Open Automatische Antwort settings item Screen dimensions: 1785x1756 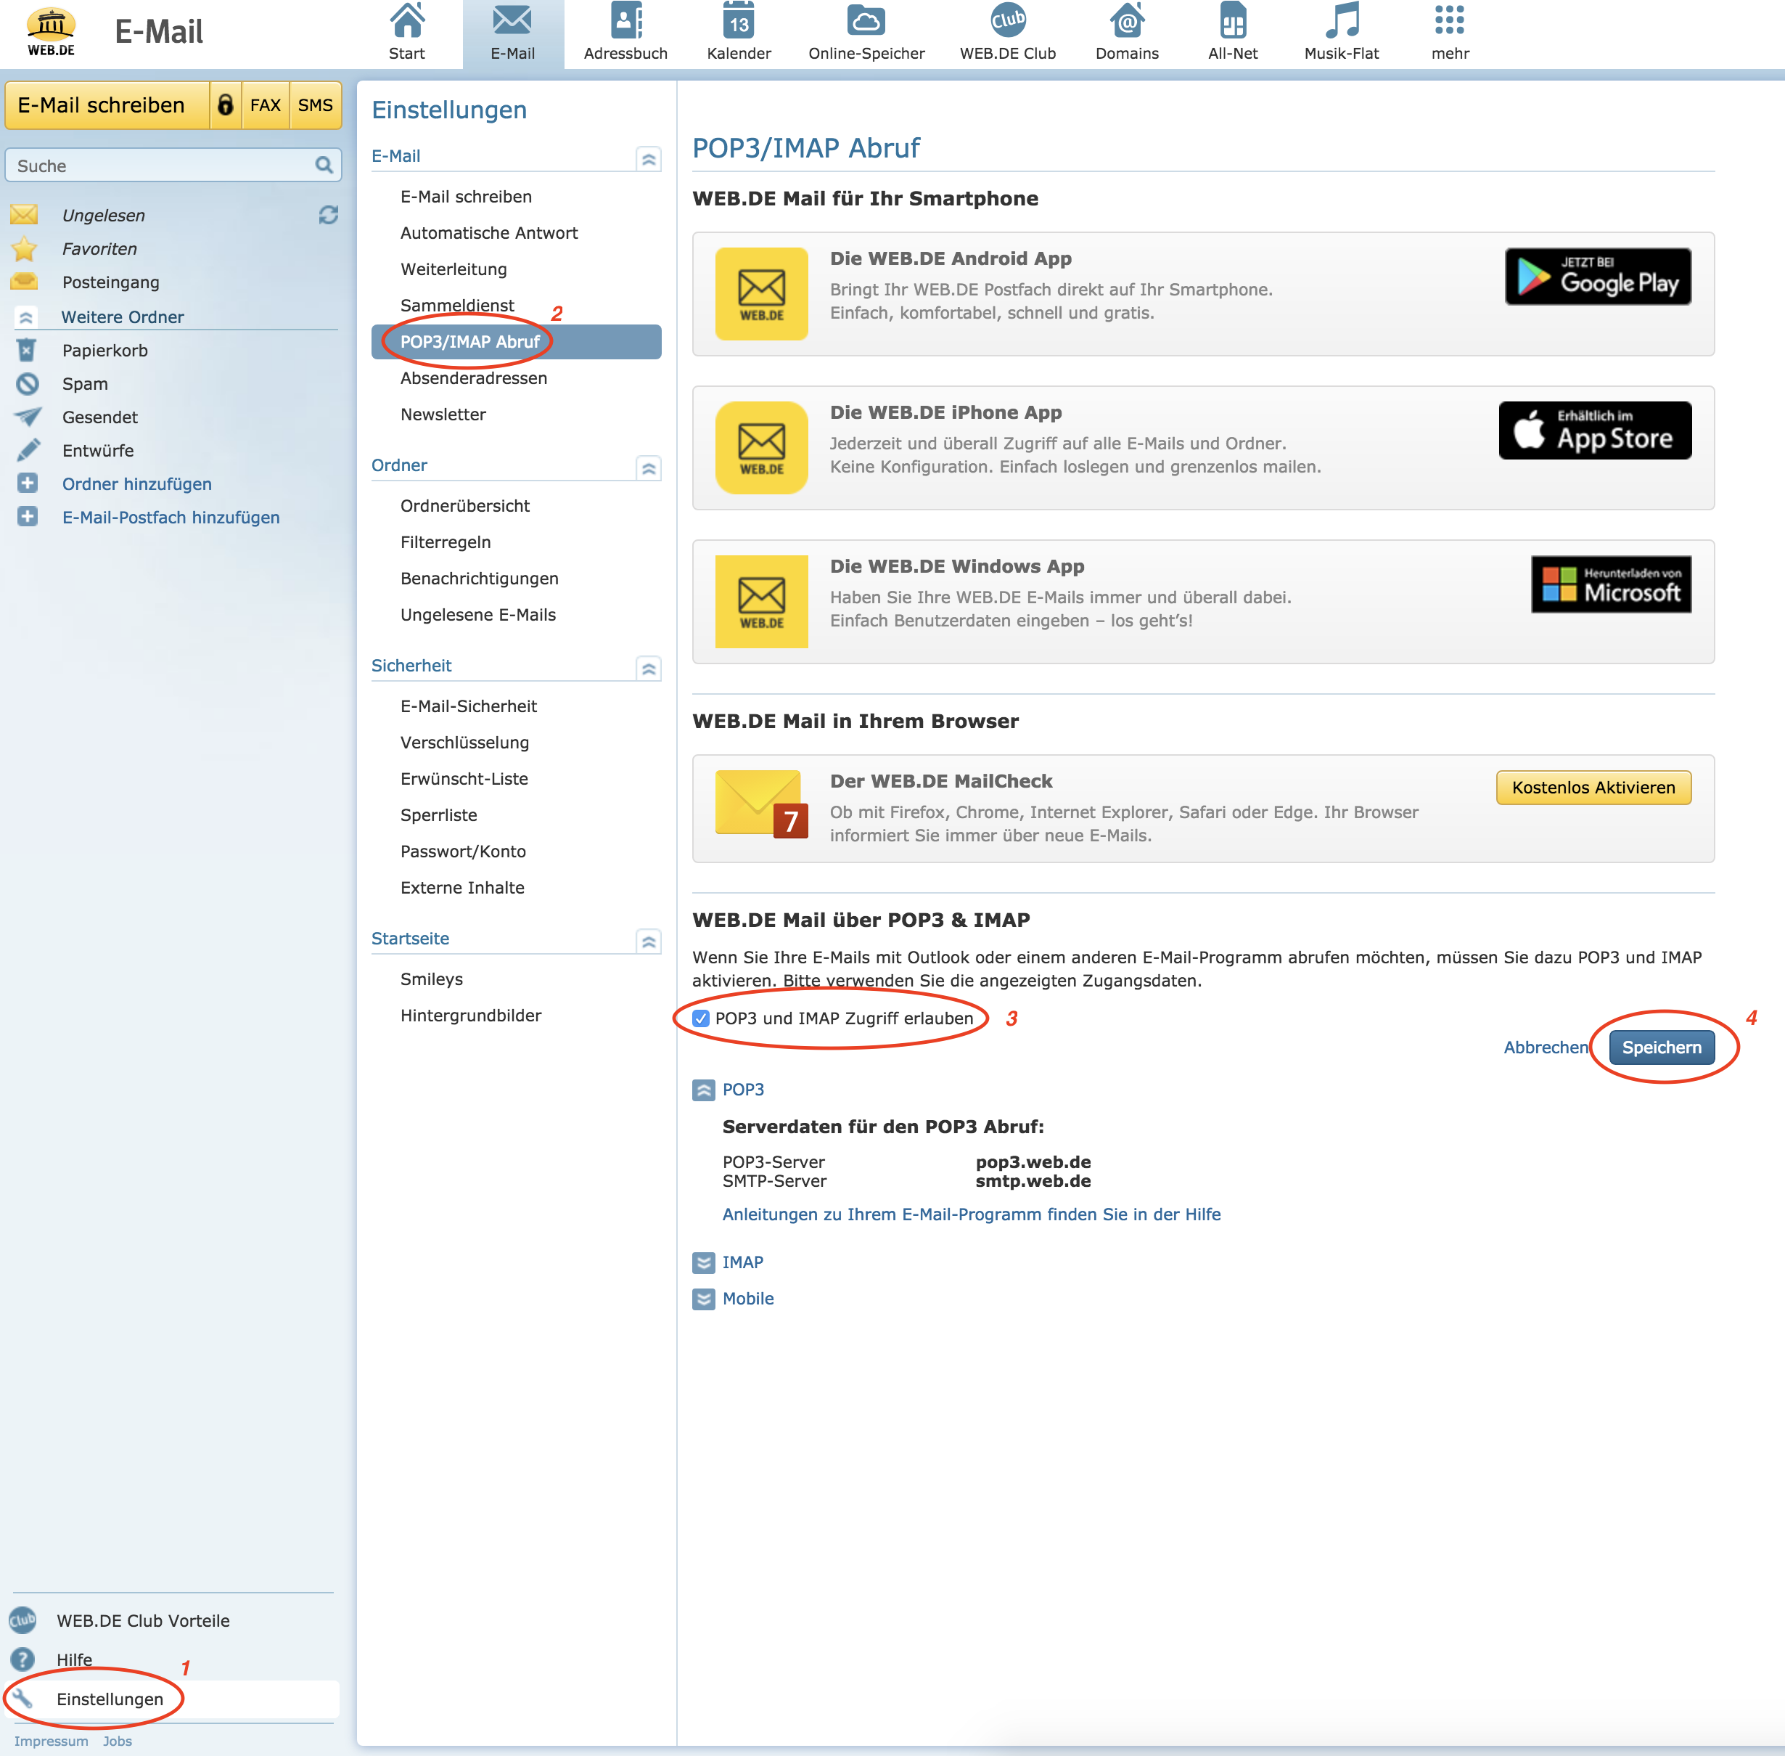click(488, 233)
